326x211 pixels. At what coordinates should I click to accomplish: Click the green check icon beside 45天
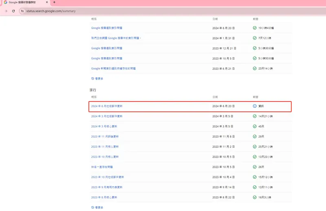click(x=254, y=127)
